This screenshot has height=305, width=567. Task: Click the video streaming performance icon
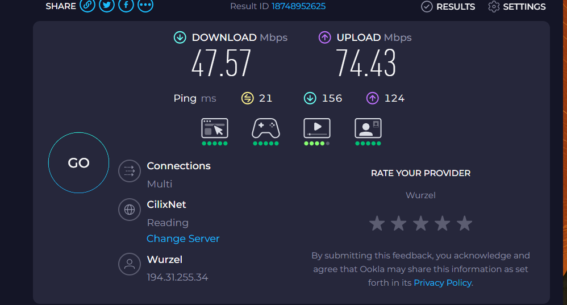point(317,128)
